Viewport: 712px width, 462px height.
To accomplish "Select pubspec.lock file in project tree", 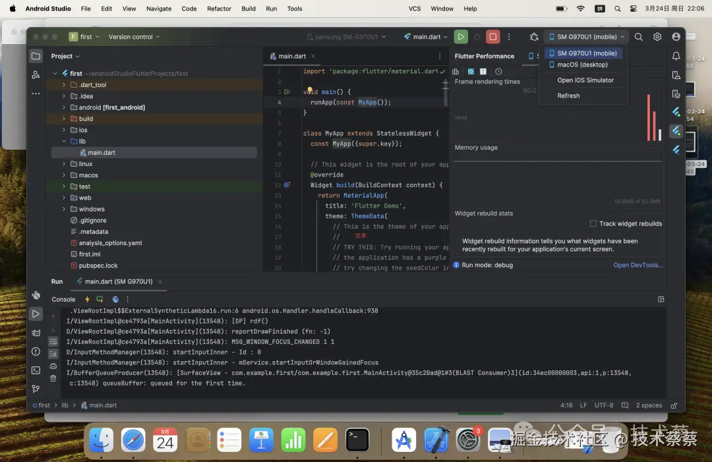I will coord(98,266).
